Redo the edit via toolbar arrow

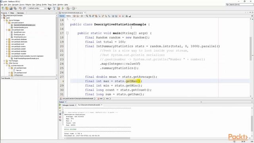(24, 8)
